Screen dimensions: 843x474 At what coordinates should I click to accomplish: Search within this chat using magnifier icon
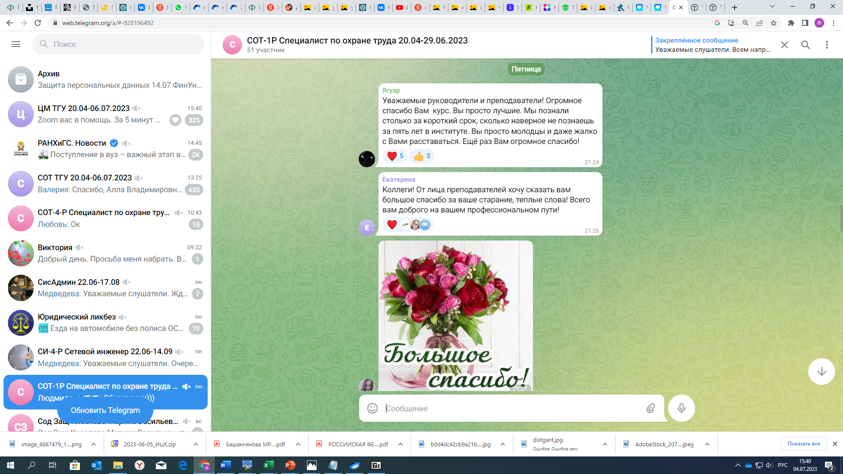pyautogui.click(x=806, y=45)
